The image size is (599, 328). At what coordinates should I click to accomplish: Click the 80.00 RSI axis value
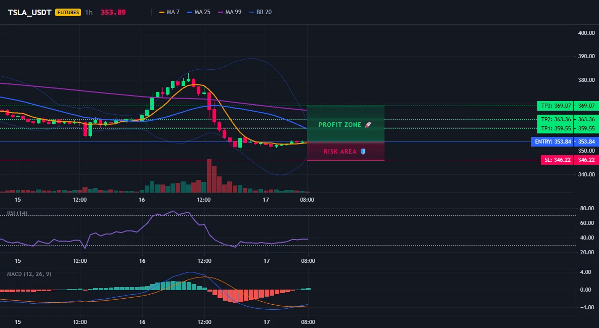coord(587,209)
